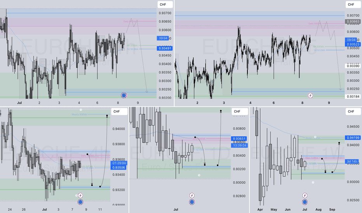The image size is (362, 213).
Task: Open CHF currency selector on the 1D chart
Action: (240, 112)
